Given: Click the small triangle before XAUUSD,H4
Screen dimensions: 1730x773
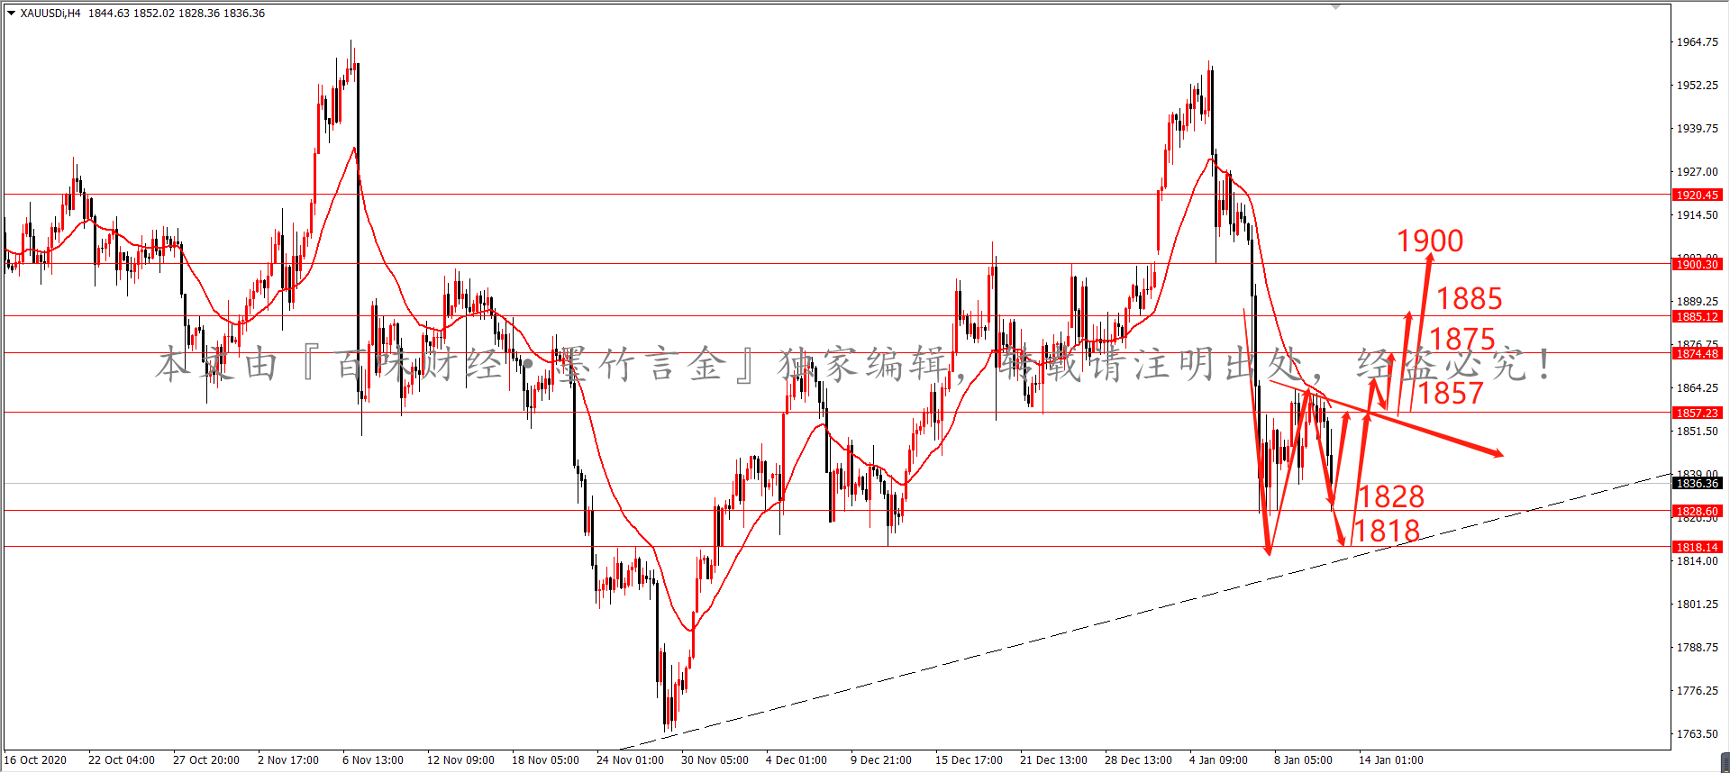Looking at the screenshot, I should pyautogui.click(x=11, y=14).
